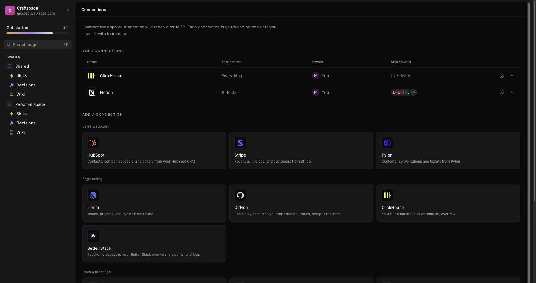Click the Private status on ClickHouse row
This screenshot has width=536, height=283.
401,75
